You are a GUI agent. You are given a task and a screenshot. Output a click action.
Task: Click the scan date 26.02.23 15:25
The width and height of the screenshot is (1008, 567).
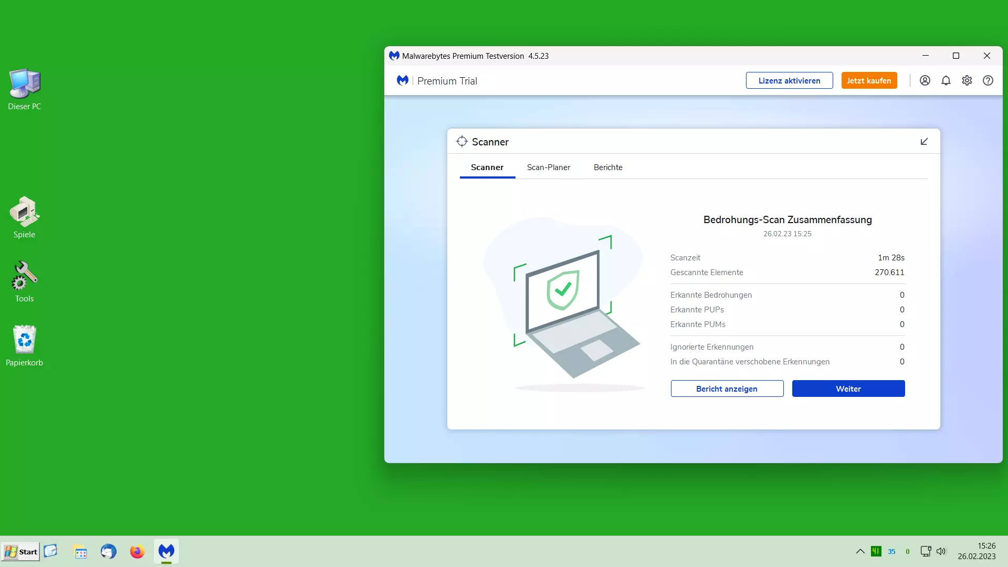[x=787, y=234]
